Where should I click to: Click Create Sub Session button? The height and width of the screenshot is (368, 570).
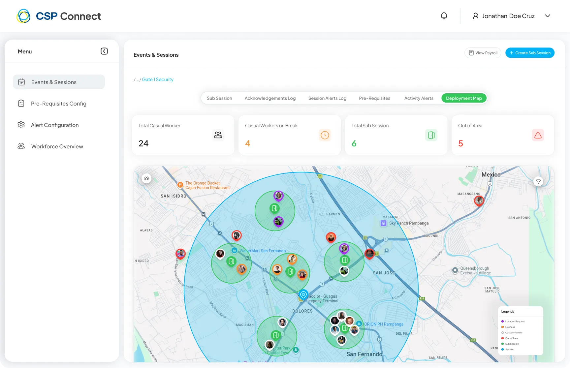click(x=530, y=53)
